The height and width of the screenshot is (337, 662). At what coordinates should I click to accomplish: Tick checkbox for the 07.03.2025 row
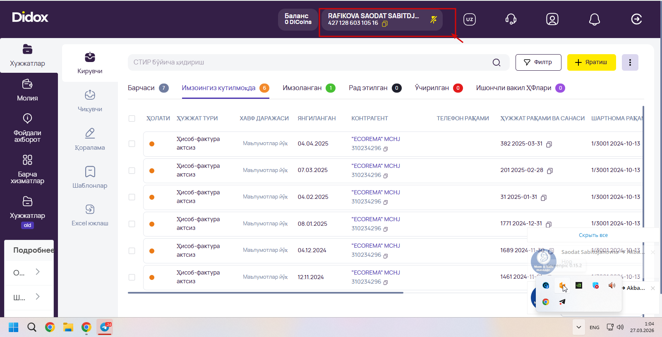coord(132,170)
